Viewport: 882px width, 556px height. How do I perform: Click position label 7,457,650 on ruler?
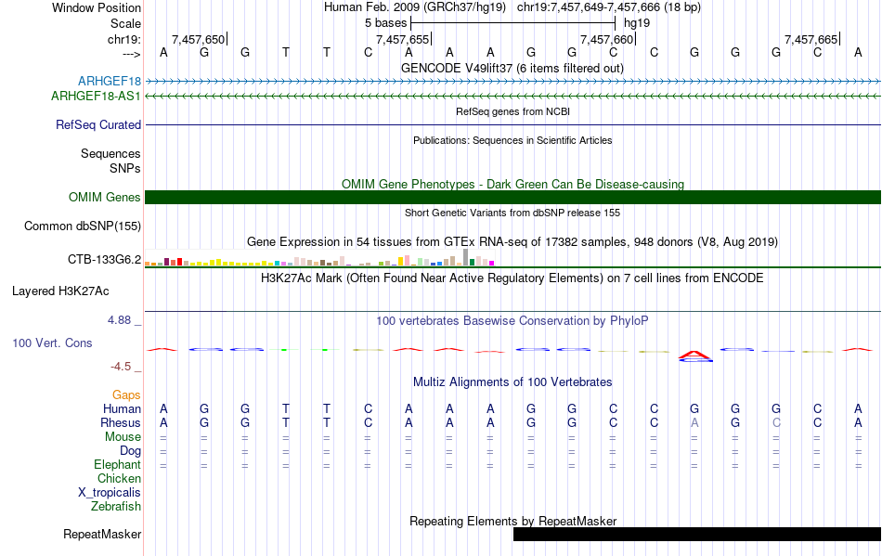coord(198,39)
